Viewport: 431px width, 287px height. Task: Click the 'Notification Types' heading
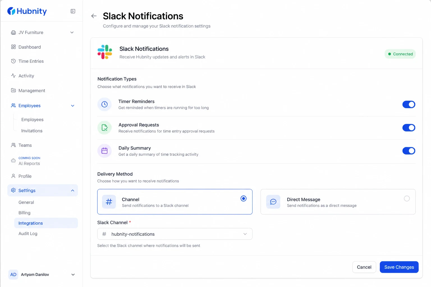117,79
